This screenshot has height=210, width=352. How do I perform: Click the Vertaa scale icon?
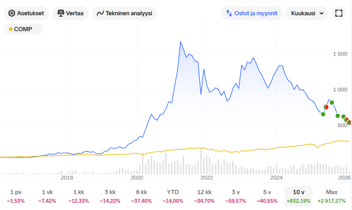[61, 13]
